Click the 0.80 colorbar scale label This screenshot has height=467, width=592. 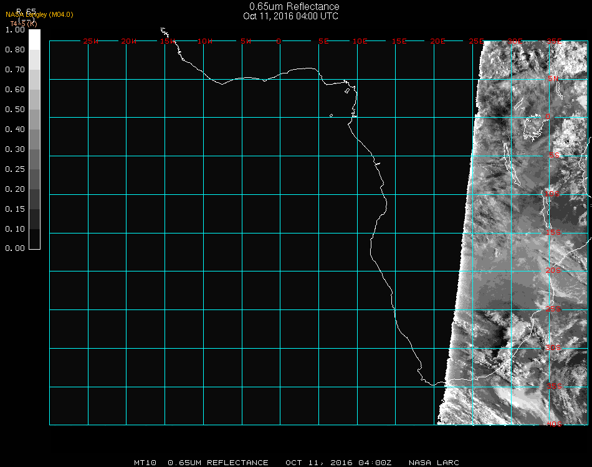15,50
